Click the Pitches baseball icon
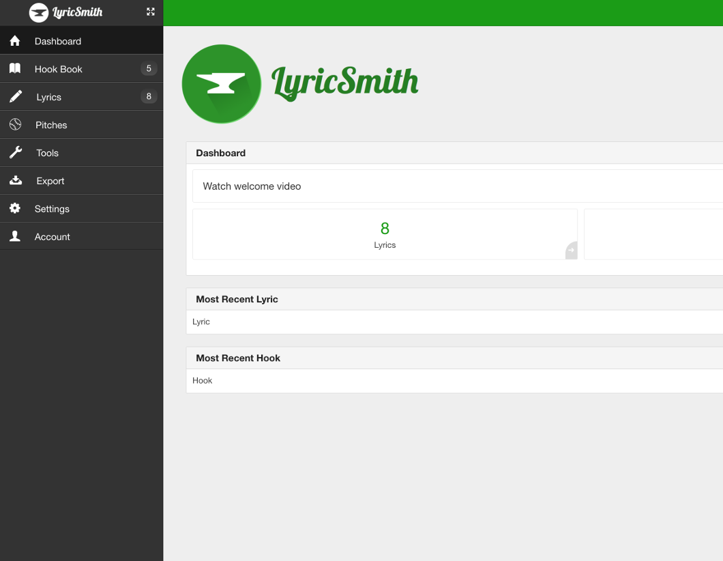Image resolution: width=723 pixels, height=561 pixels. (15, 125)
